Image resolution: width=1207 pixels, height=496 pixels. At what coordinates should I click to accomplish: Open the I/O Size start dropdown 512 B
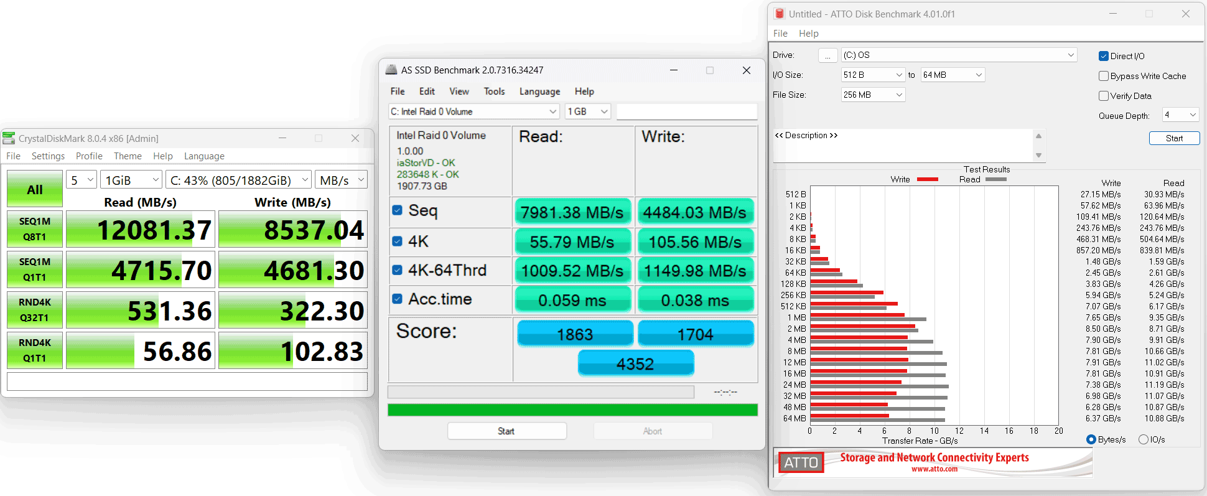click(x=873, y=75)
